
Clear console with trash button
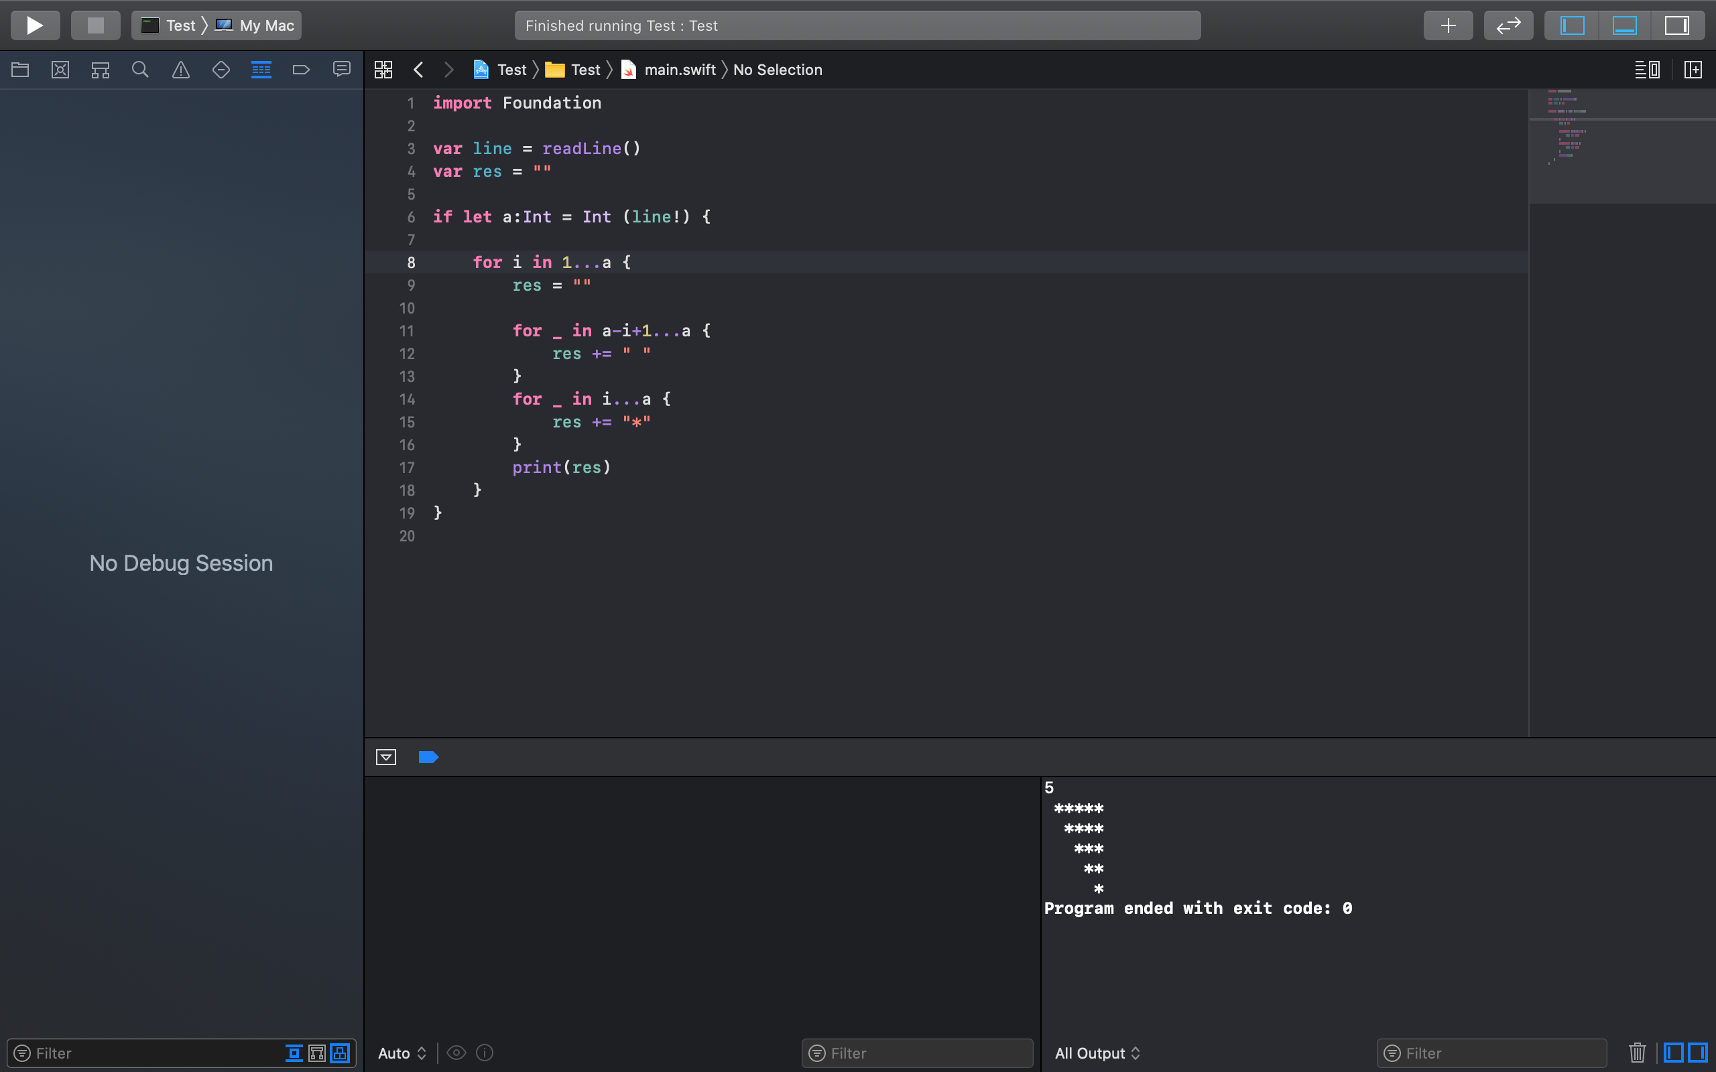pyautogui.click(x=1638, y=1053)
